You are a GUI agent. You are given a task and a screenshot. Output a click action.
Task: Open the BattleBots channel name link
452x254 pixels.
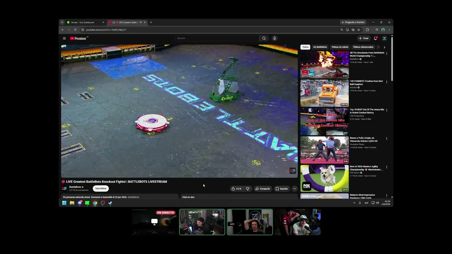[75, 187]
